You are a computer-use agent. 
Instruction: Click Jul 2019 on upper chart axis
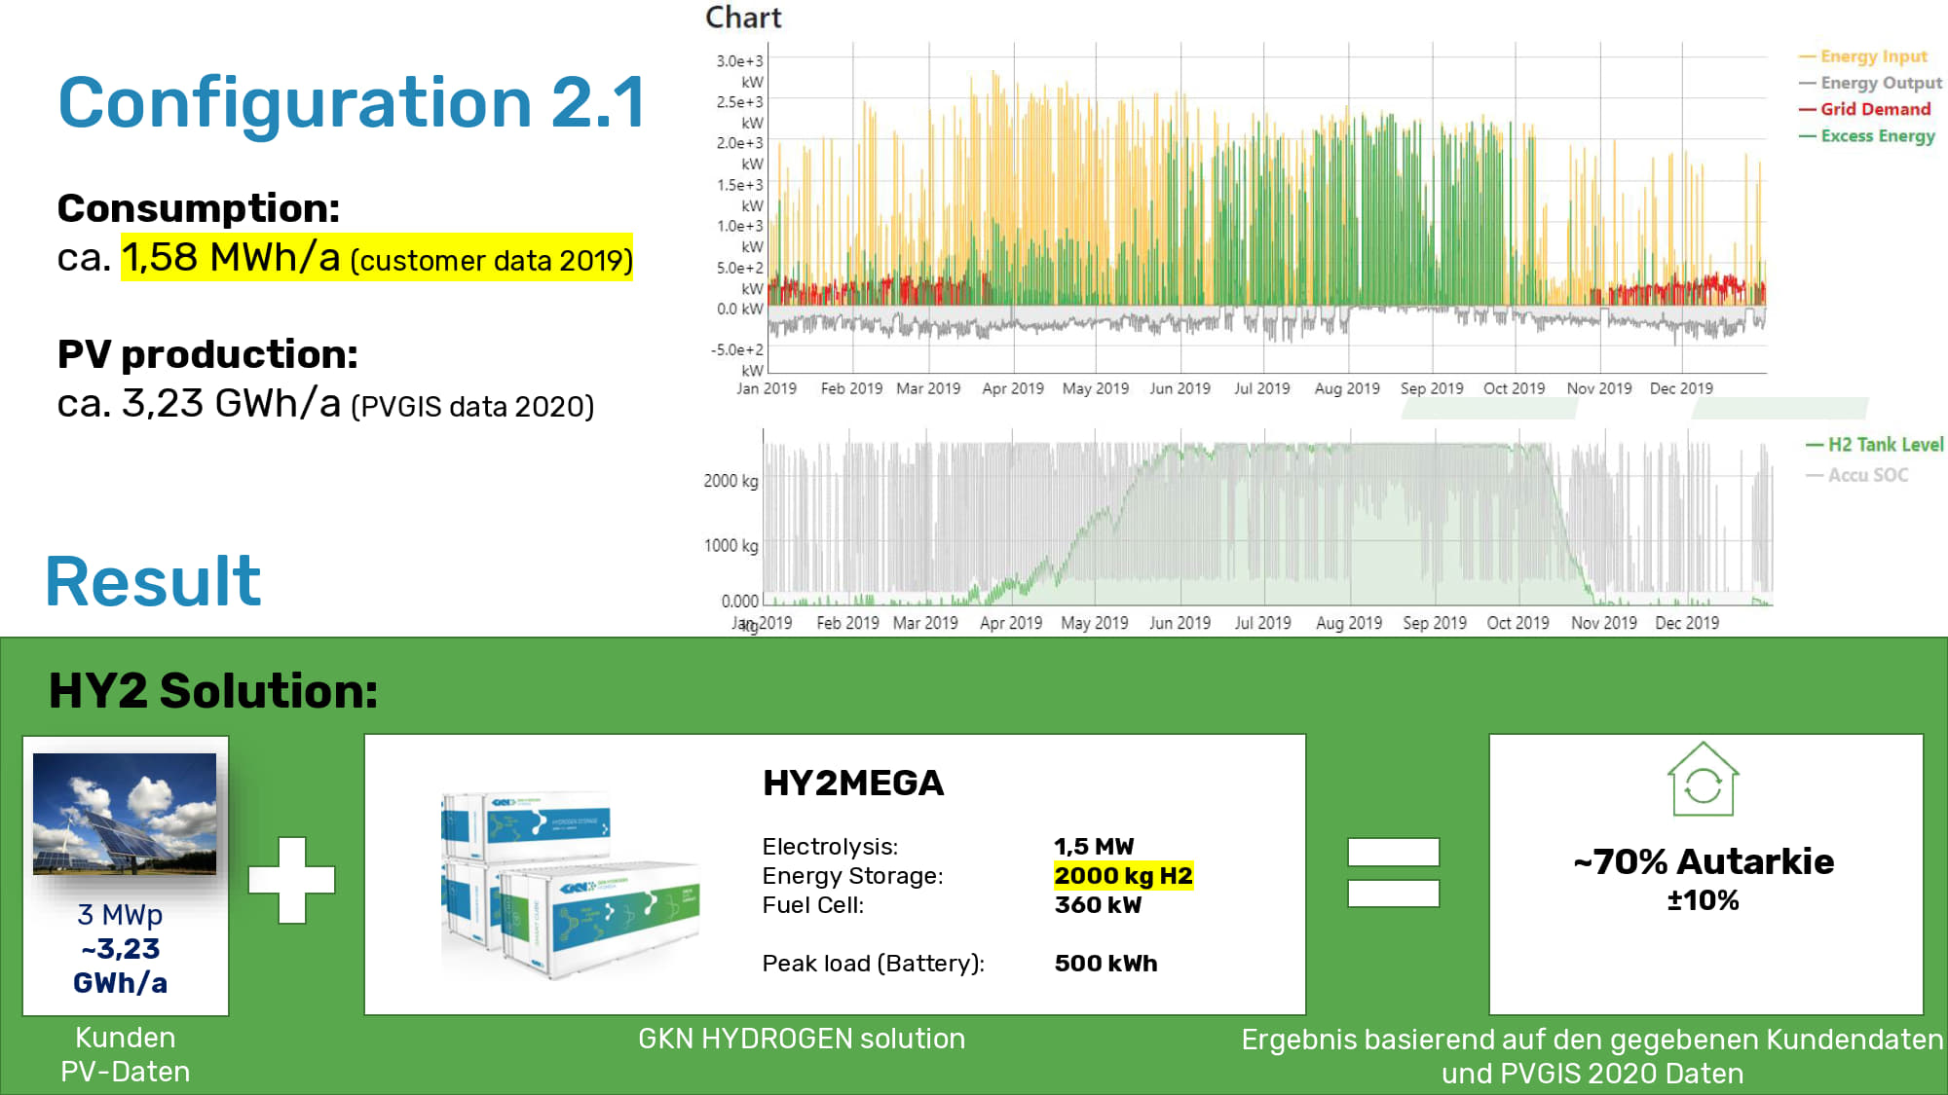1261,388
